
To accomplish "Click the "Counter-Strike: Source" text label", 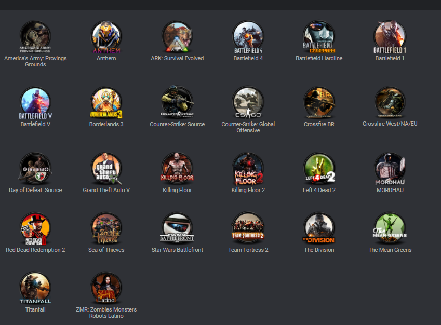I will 177,124.
